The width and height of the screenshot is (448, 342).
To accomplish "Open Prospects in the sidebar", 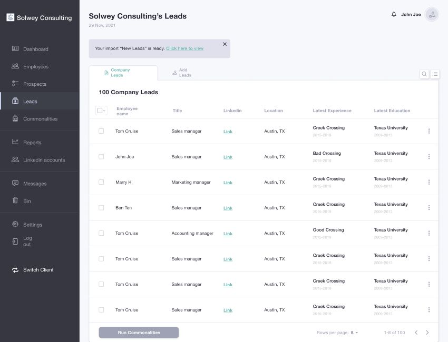I will (x=35, y=84).
